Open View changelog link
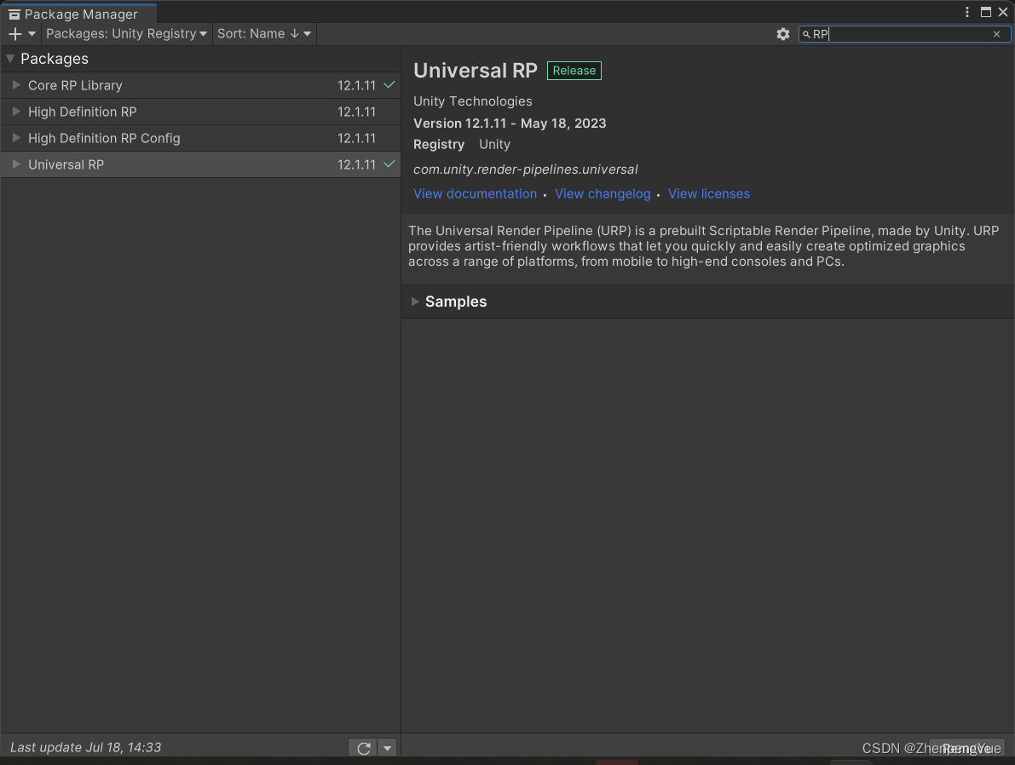The image size is (1015, 765). 602,193
